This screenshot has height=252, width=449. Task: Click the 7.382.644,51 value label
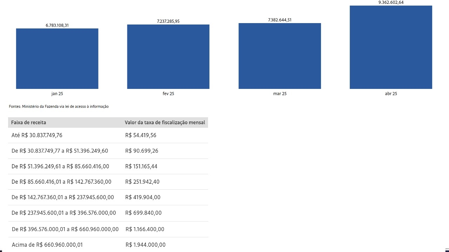[280, 20]
